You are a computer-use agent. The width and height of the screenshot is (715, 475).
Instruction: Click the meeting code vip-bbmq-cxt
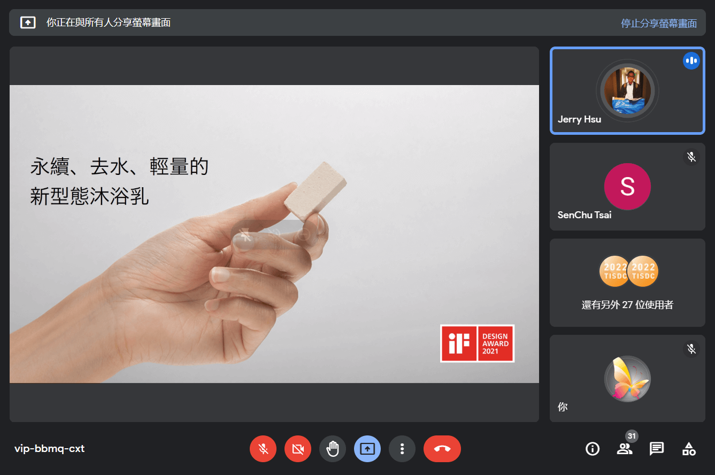[x=49, y=449]
